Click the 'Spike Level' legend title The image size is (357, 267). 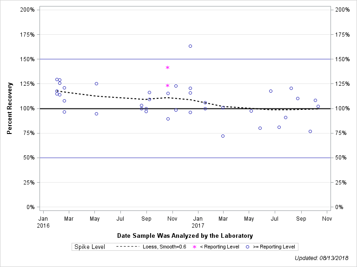[90, 247]
